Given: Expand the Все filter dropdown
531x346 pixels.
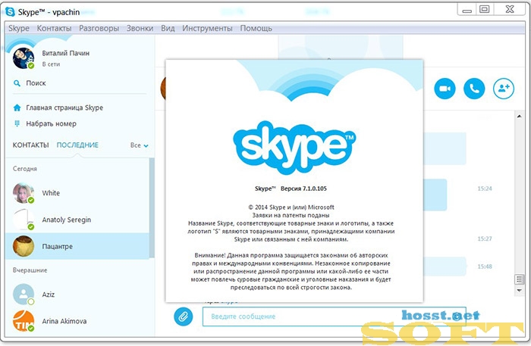Looking at the screenshot, I should pyautogui.click(x=139, y=145).
